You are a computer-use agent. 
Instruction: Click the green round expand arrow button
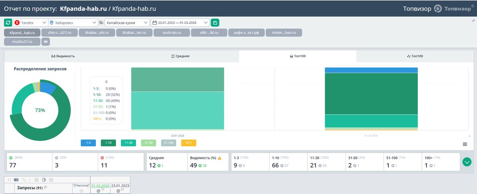coord(467,162)
